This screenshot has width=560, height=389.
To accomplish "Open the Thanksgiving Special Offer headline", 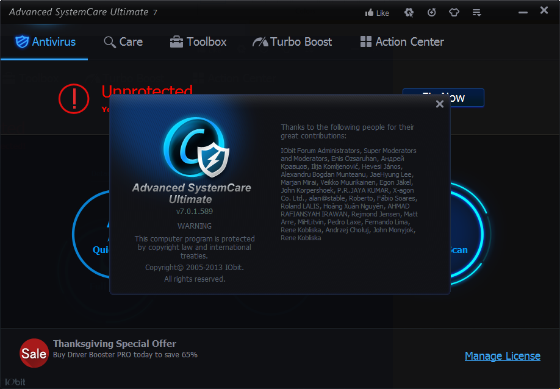I will click(115, 344).
